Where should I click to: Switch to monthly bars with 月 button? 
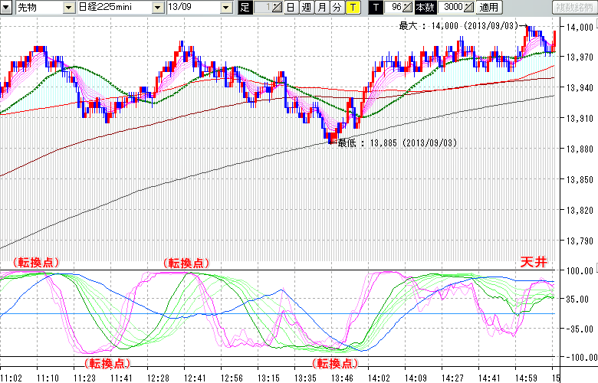[321, 8]
